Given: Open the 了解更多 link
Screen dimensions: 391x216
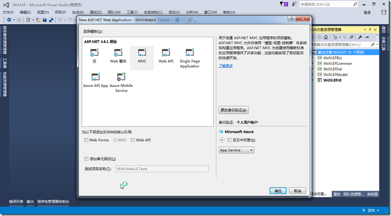Looking at the screenshot, I should [x=226, y=66].
